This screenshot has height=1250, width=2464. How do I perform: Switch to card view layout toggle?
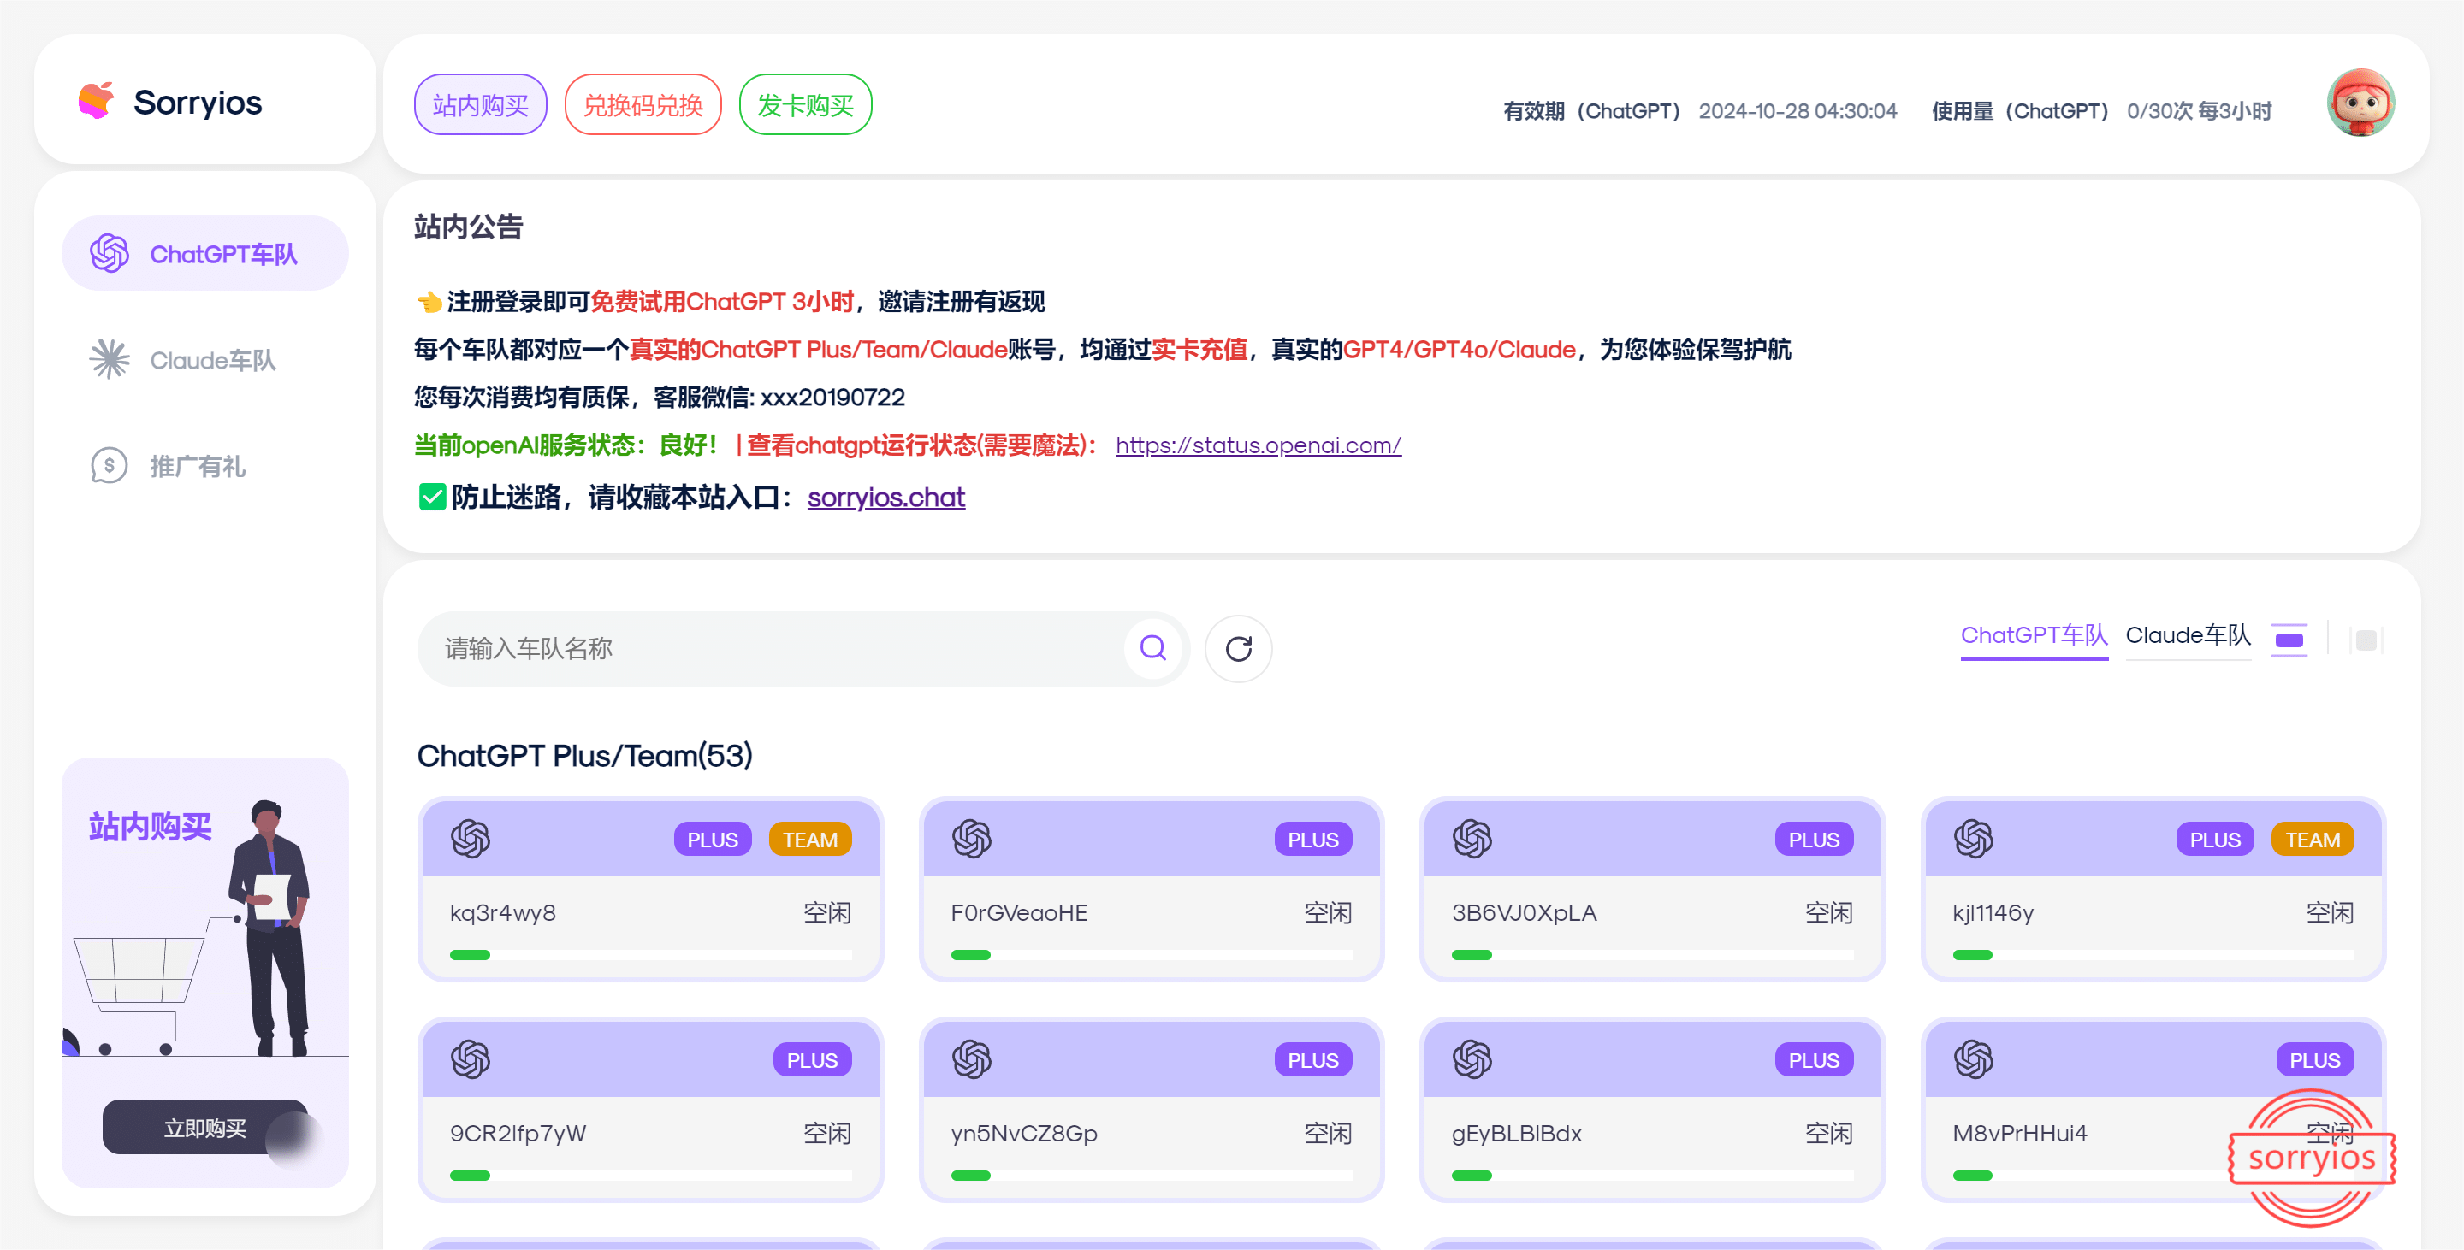(x=2289, y=640)
